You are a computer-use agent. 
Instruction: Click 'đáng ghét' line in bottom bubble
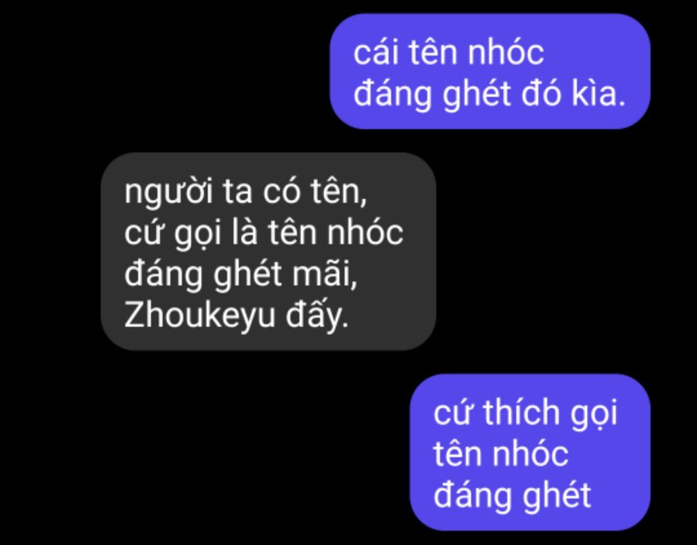point(512,495)
